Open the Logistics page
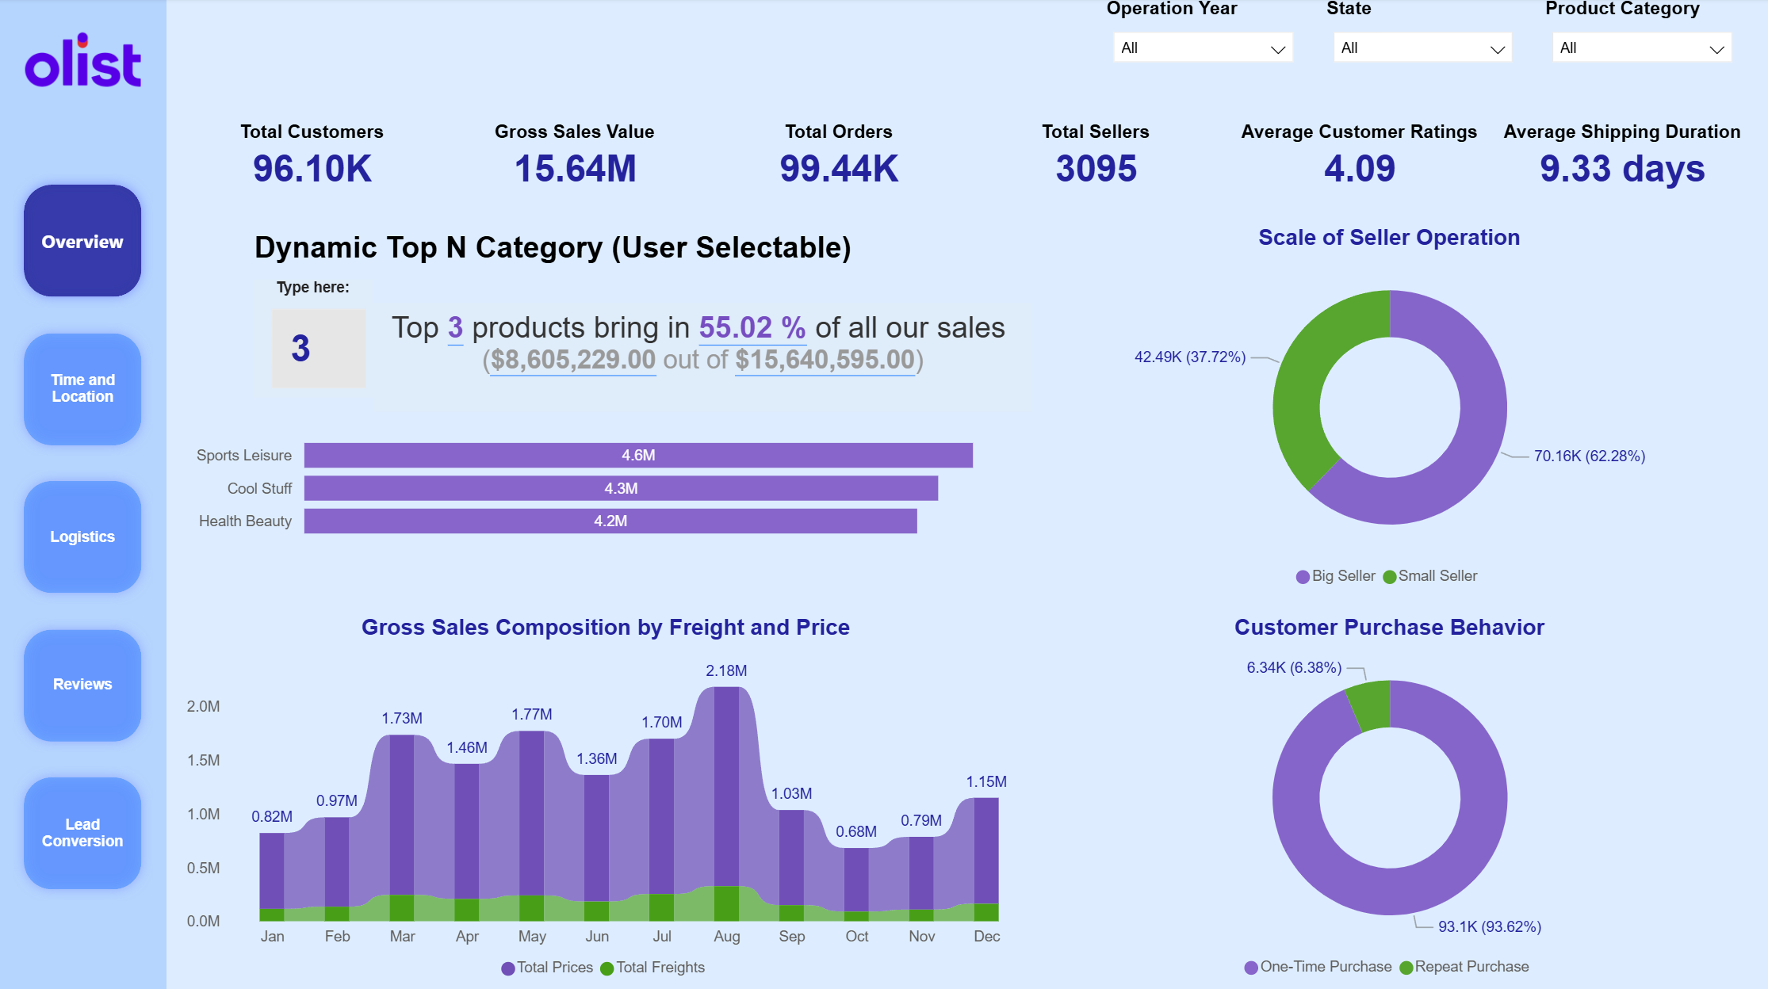This screenshot has height=989, width=1768. (82, 537)
